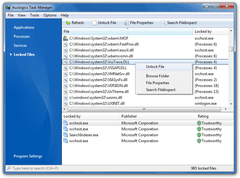This screenshot has height=178, width=240.
Task: Open the Help menu
Action: [65, 15]
